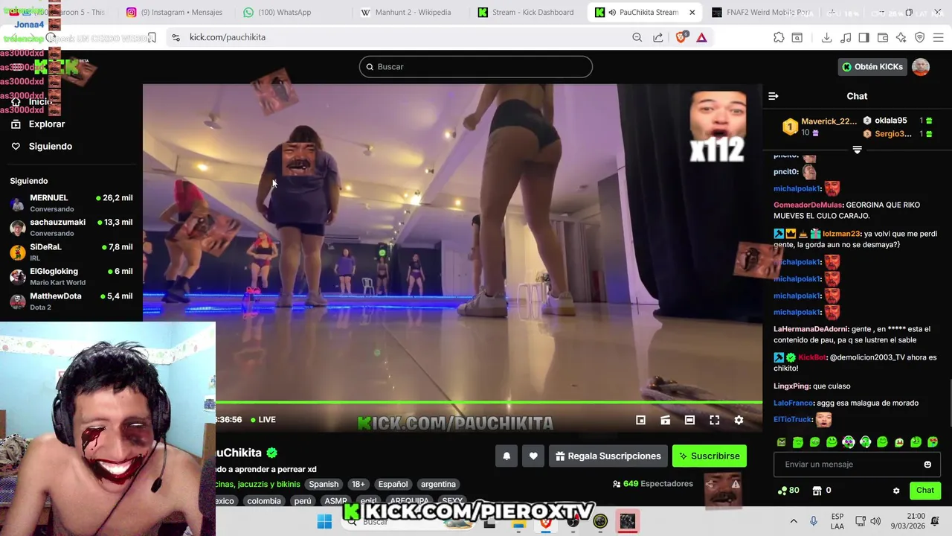The image size is (952, 536).
Task: Click Regala Suscripciones button
Action: click(608, 456)
